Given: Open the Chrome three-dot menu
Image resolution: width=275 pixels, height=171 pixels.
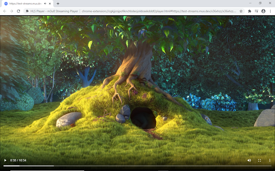Looking at the screenshot, I should (270, 11).
